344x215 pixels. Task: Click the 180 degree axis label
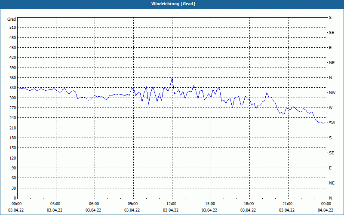pyautogui.click(x=13, y=138)
